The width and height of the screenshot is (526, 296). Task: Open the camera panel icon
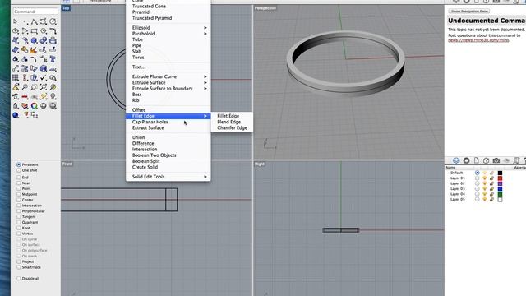[496, 160]
